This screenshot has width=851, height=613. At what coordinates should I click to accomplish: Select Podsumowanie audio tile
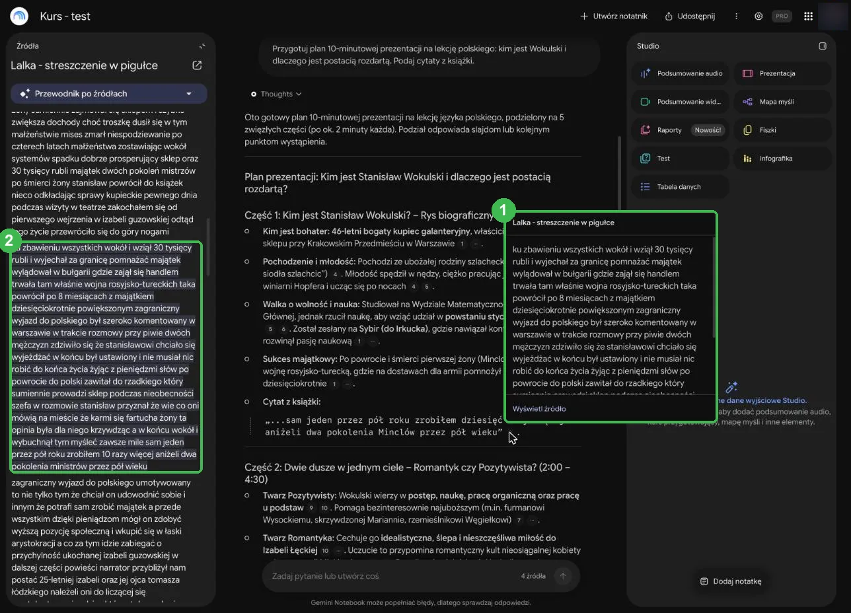coord(681,73)
